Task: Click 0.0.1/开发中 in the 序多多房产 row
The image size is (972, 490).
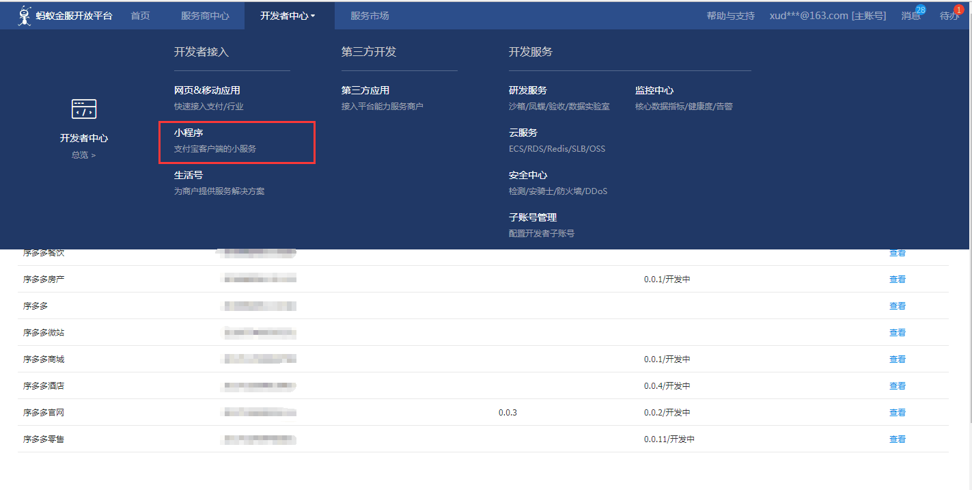Action: point(667,280)
